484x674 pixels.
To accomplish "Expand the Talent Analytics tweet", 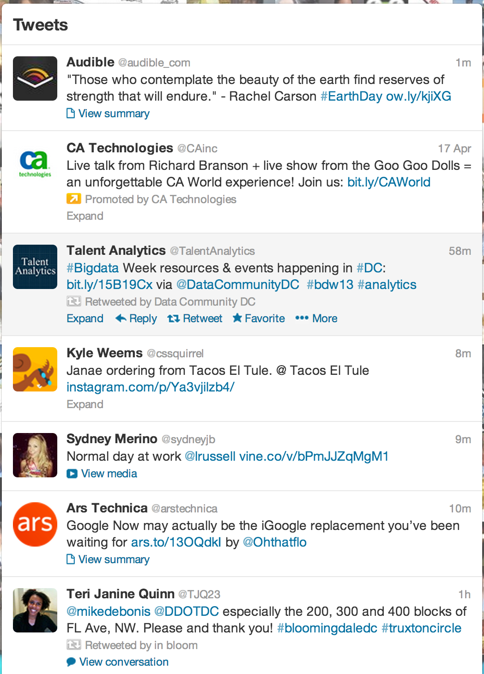I will (85, 319).
